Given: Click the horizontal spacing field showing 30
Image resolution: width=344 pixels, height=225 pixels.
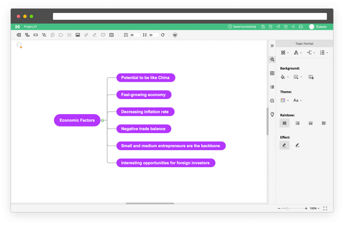Looking at the screenshot, I should (134, 35).
